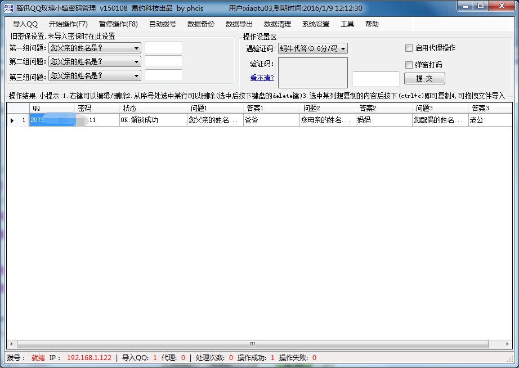Open the 系统设置 menu
Image resolution: width=519 pixels, height=368 pixels.
(x=316, y=24)
